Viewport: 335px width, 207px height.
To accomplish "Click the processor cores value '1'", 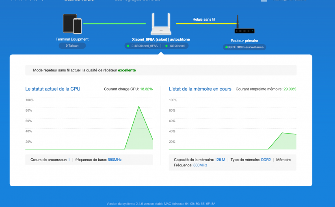I will coord(69,160).
